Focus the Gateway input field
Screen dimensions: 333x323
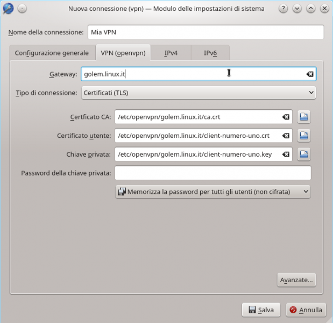pyautogui.click(x=199, y=74)
